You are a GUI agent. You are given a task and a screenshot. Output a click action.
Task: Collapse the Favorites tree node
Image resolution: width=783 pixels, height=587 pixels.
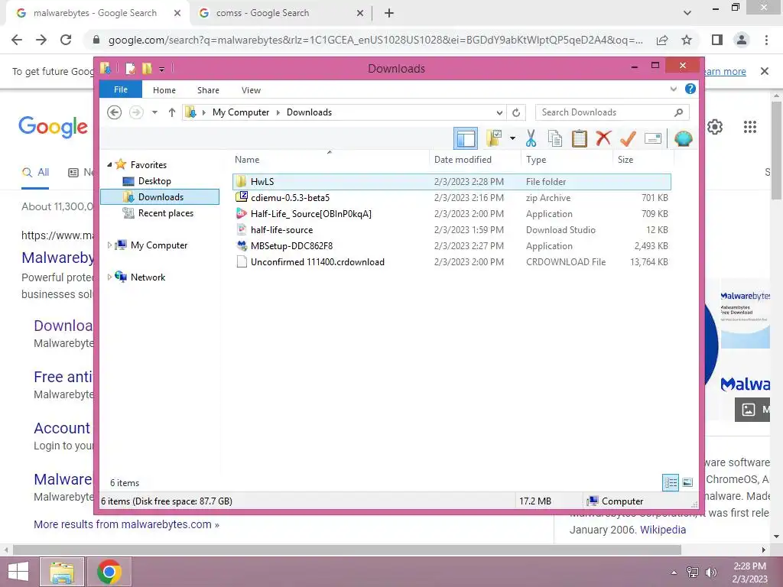110,165
